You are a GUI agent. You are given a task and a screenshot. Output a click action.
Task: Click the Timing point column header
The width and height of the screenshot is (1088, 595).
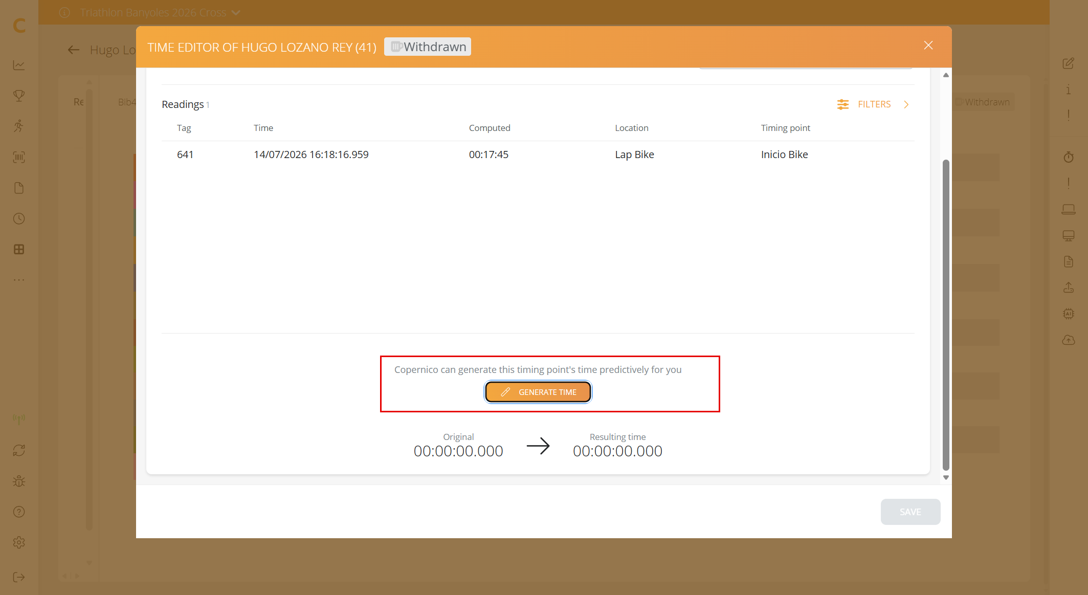(x=785, y=128)
